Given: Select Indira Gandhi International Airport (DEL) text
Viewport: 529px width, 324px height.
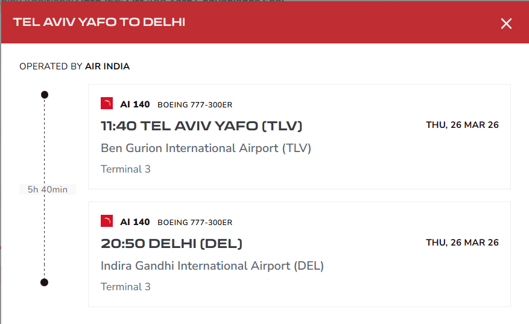Looking at the screenshot, I should pos(212,265).
